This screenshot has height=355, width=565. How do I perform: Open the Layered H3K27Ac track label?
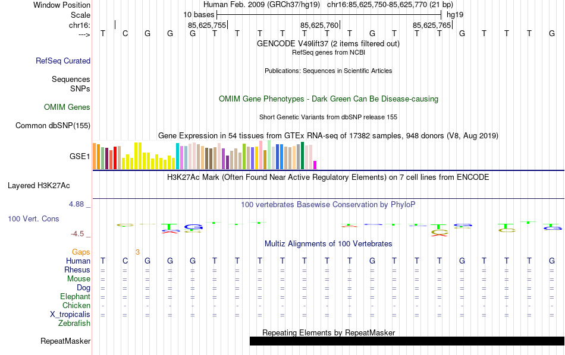[x=39, y=186]
